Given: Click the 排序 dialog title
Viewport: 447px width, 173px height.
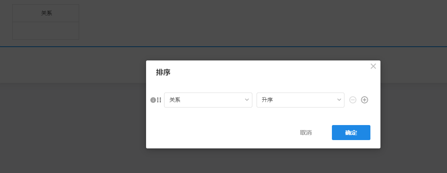Looking at the screenshot, I should click(x=163, y=73).
